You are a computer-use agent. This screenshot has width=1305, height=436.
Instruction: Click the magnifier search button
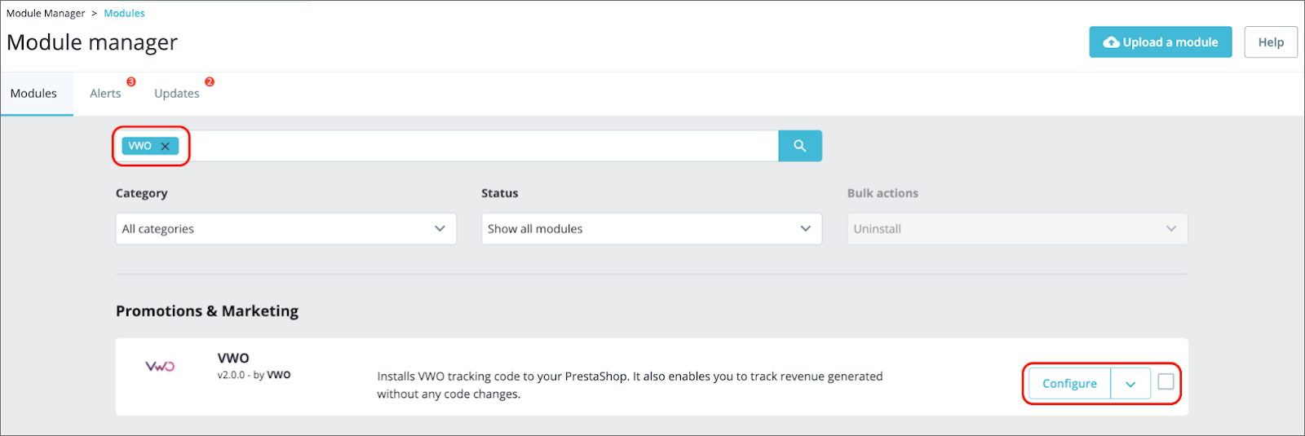pos(799,146)
